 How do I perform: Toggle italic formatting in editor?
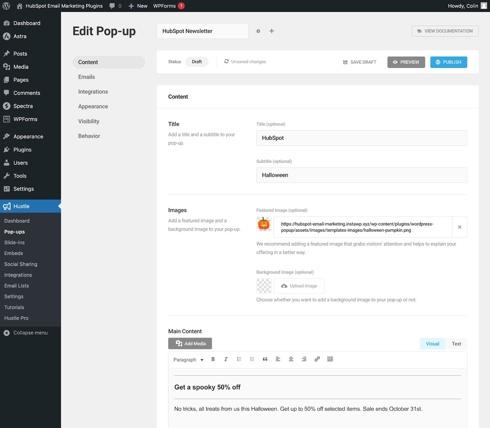226,359
